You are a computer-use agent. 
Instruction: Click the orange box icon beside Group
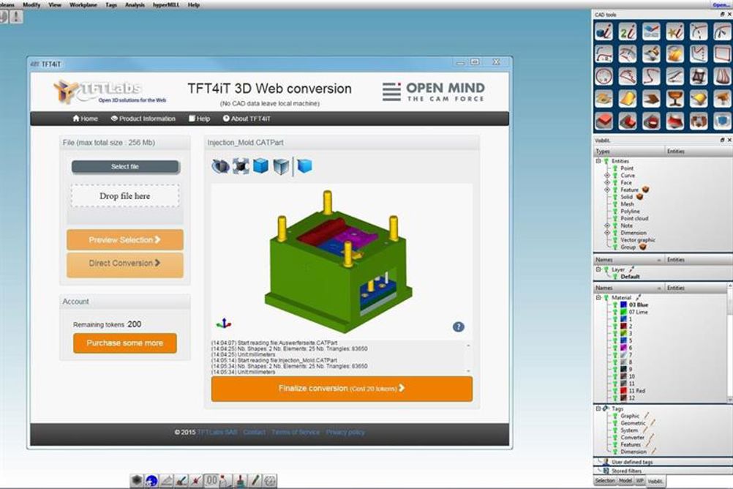(643, 247)
